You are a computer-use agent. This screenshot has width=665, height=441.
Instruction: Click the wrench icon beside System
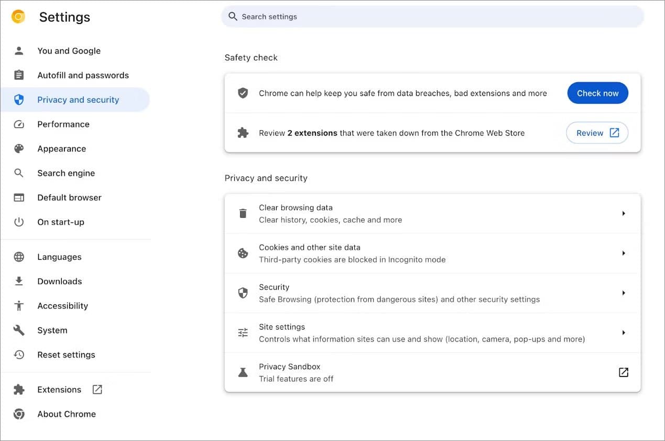click(x=19, y=330)
